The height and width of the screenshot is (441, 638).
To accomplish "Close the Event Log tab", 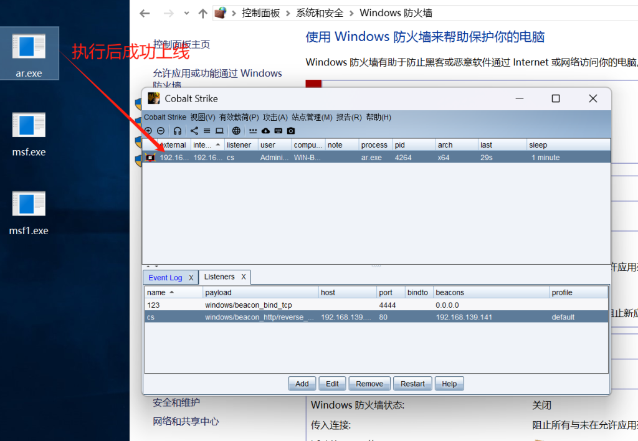I will (191, 278).
